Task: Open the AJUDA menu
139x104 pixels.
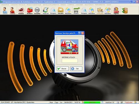Action: (109, 5)
